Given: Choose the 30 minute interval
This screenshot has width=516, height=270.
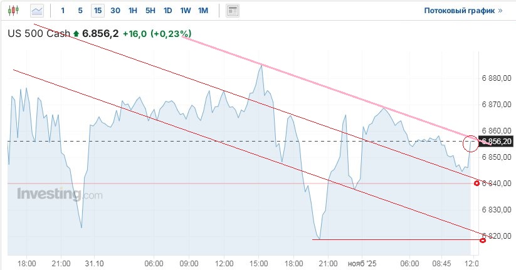Looking at the screenshot, I should pos(115,11).
